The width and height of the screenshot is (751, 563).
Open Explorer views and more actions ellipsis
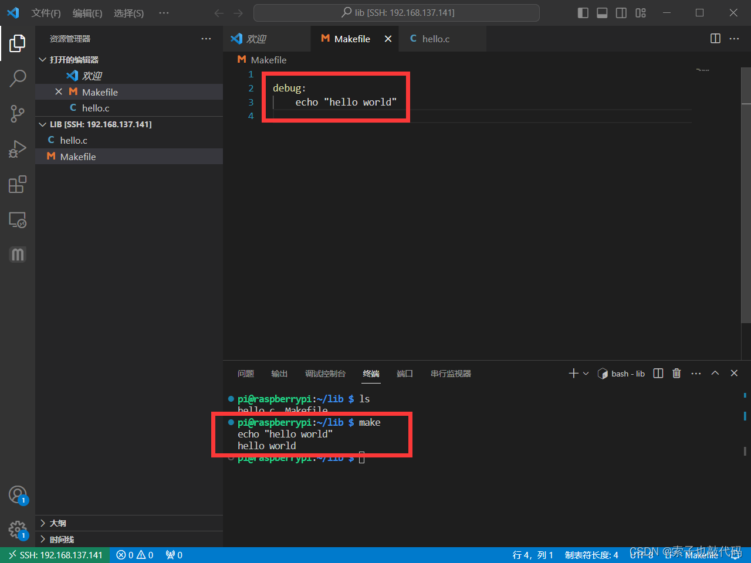pos(206,39)
